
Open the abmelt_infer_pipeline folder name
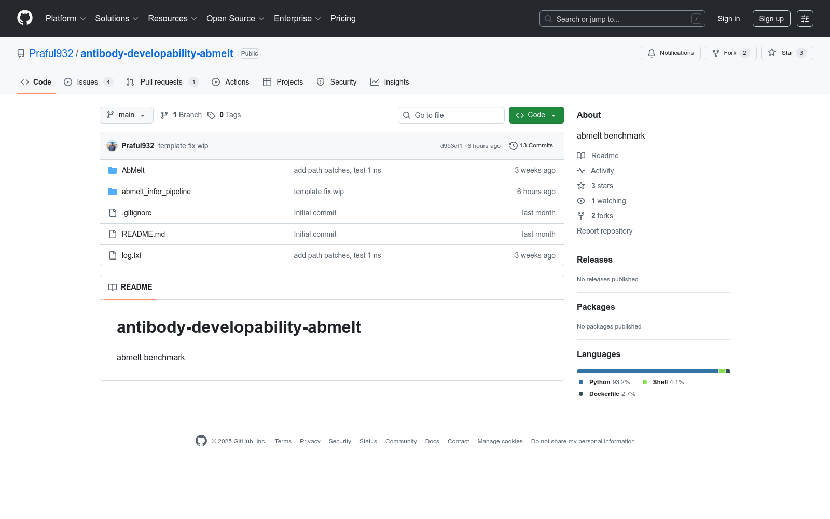pos(156,192)
